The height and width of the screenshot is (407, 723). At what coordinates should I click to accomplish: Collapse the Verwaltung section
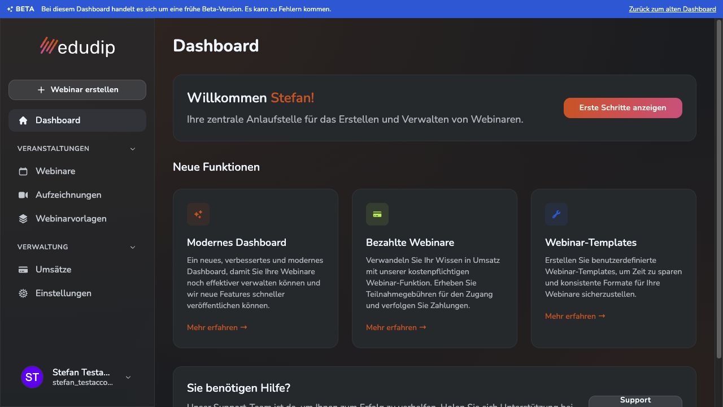(133, 247)
